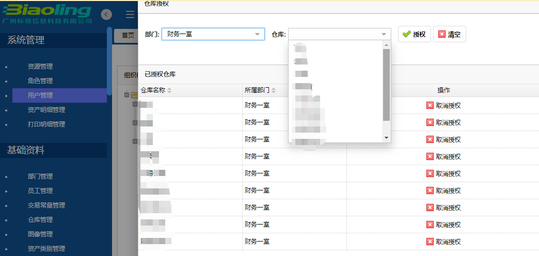Click the folder icon in organization tree

pos(134,94)
